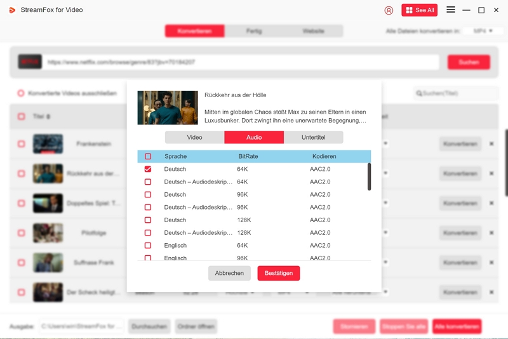The width and height of the screenshot is (508, 339).
Task: Select the Audio tab in dialog
Action: pyautogui.click(x=254, y=137)
